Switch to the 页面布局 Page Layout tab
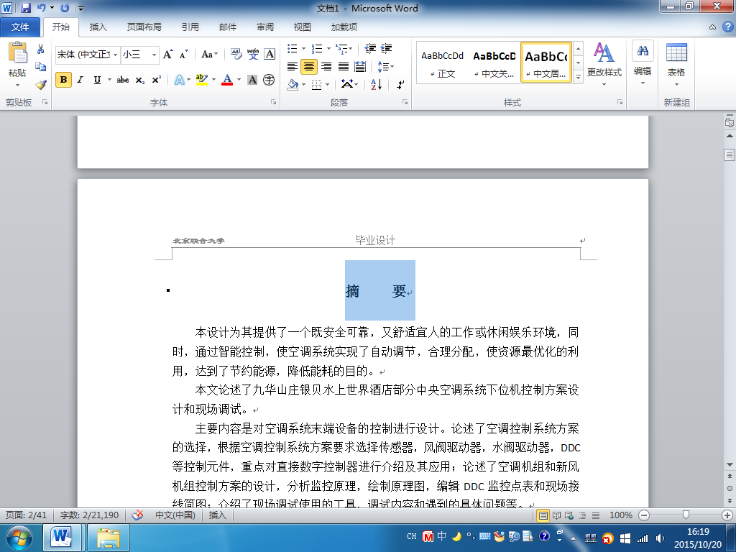 (x=144, y=27)
